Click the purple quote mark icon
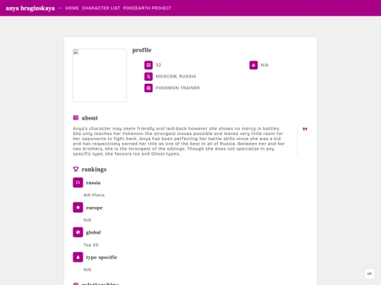The image size is (381, 285). 305,129
